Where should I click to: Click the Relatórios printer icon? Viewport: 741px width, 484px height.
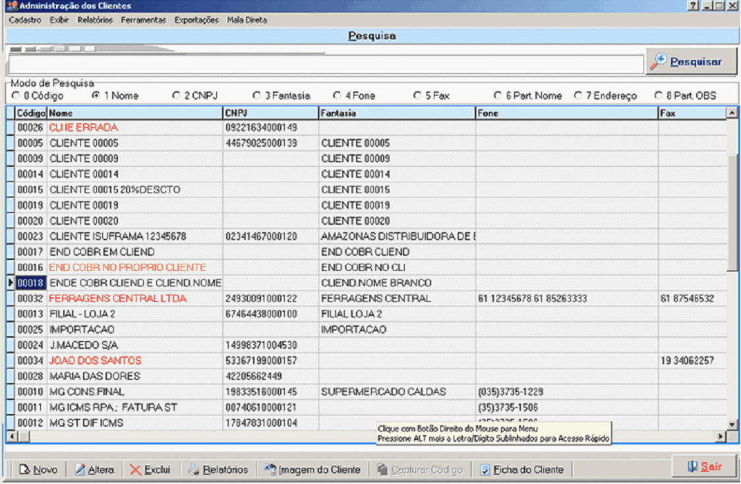(193, 469)
